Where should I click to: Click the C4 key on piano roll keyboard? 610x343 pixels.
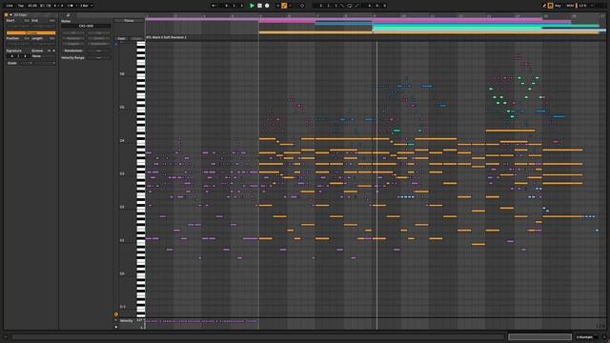140,140
